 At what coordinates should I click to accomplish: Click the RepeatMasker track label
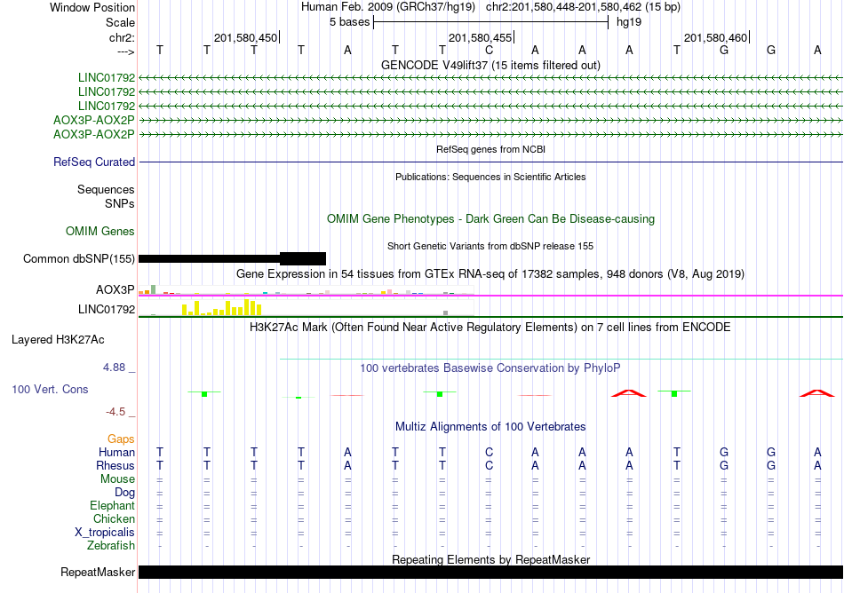[x=98, y=573]
